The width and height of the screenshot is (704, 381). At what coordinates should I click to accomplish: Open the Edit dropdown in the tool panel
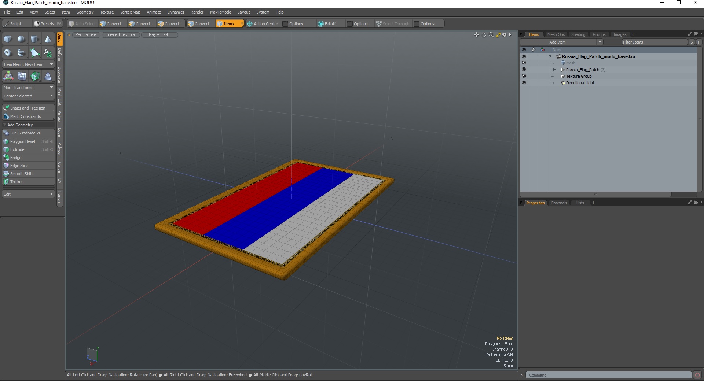click(x=28, y=194)
